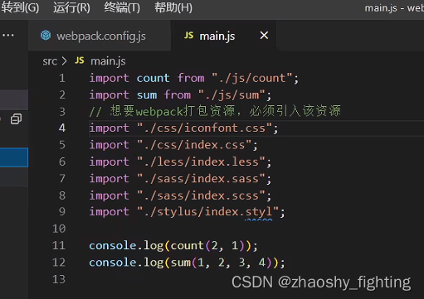Open the 运行(R) menu
The image size is (424, 299).
coord(71,7)
